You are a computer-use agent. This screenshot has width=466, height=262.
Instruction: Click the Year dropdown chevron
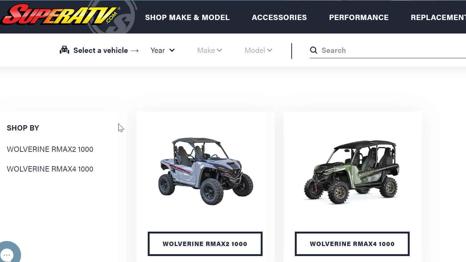coord(172,50)
